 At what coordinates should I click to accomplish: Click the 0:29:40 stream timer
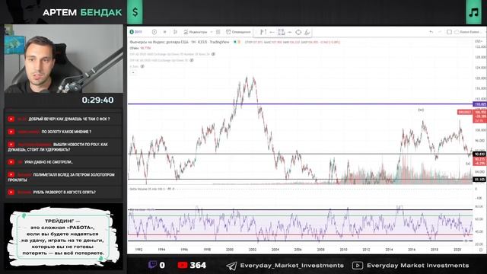pos(98,100)
